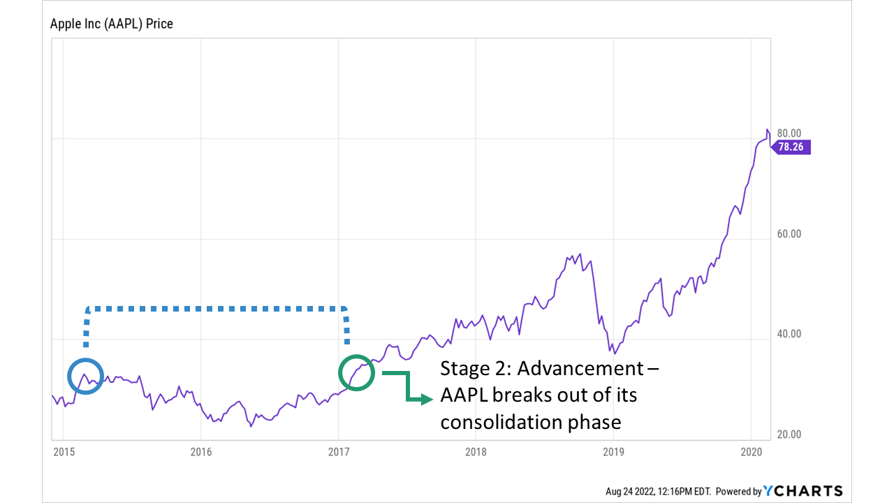Click the 80.00 y-axis label
Screen dimensions: 894x503
pyautogui.click(x=787, y=133)
